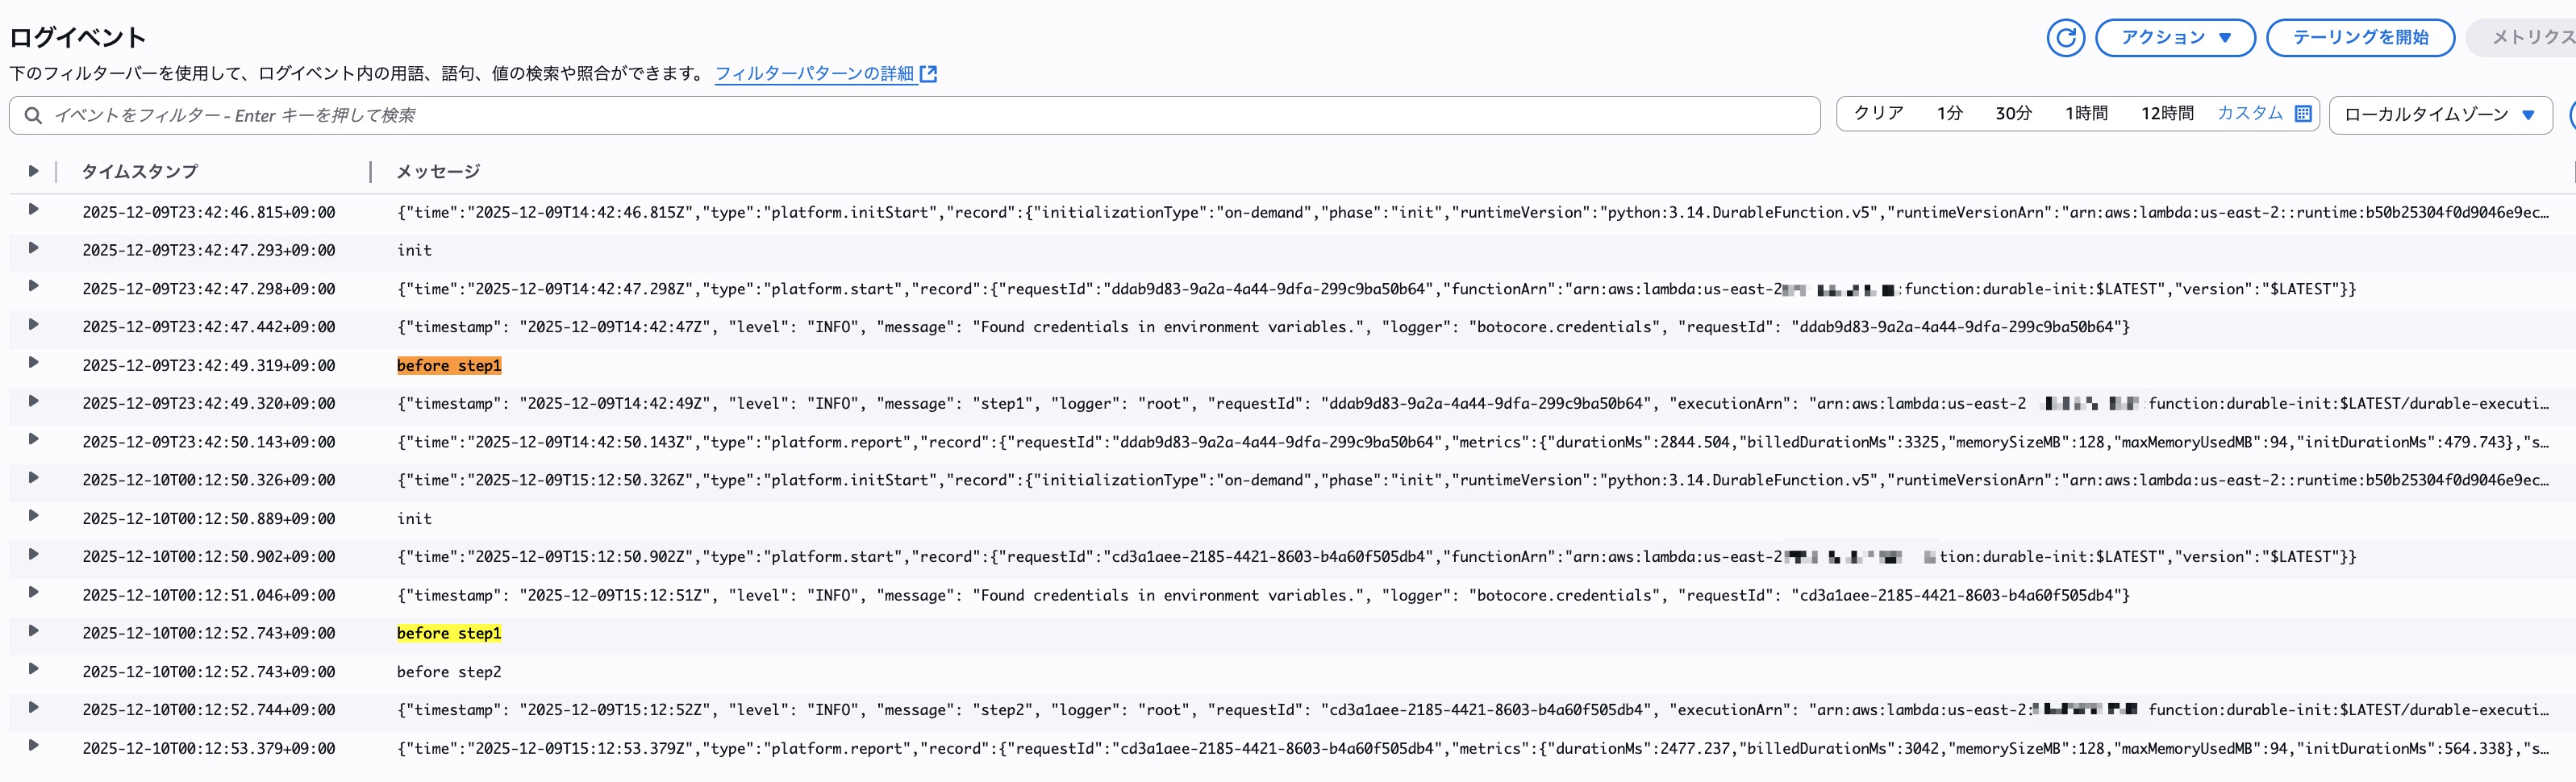Expand the "before step2" log row

tap(33, 669)
